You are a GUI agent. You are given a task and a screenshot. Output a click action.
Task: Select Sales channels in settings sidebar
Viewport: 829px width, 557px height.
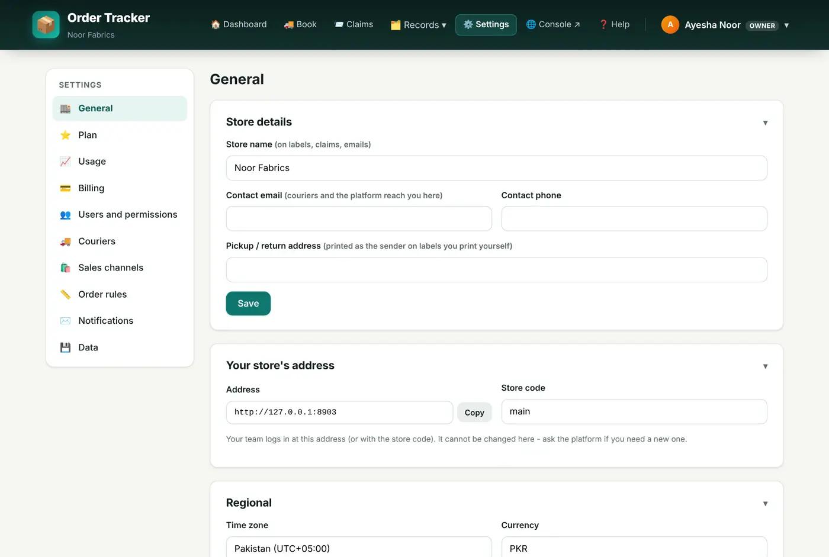(120, 268)
